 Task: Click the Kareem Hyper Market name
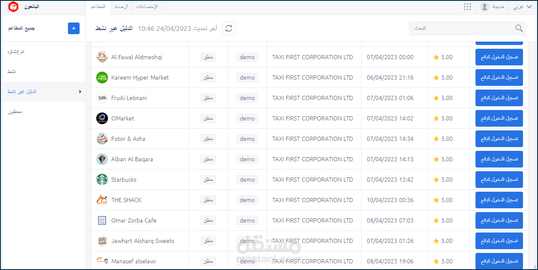click(x=140, y=77)
